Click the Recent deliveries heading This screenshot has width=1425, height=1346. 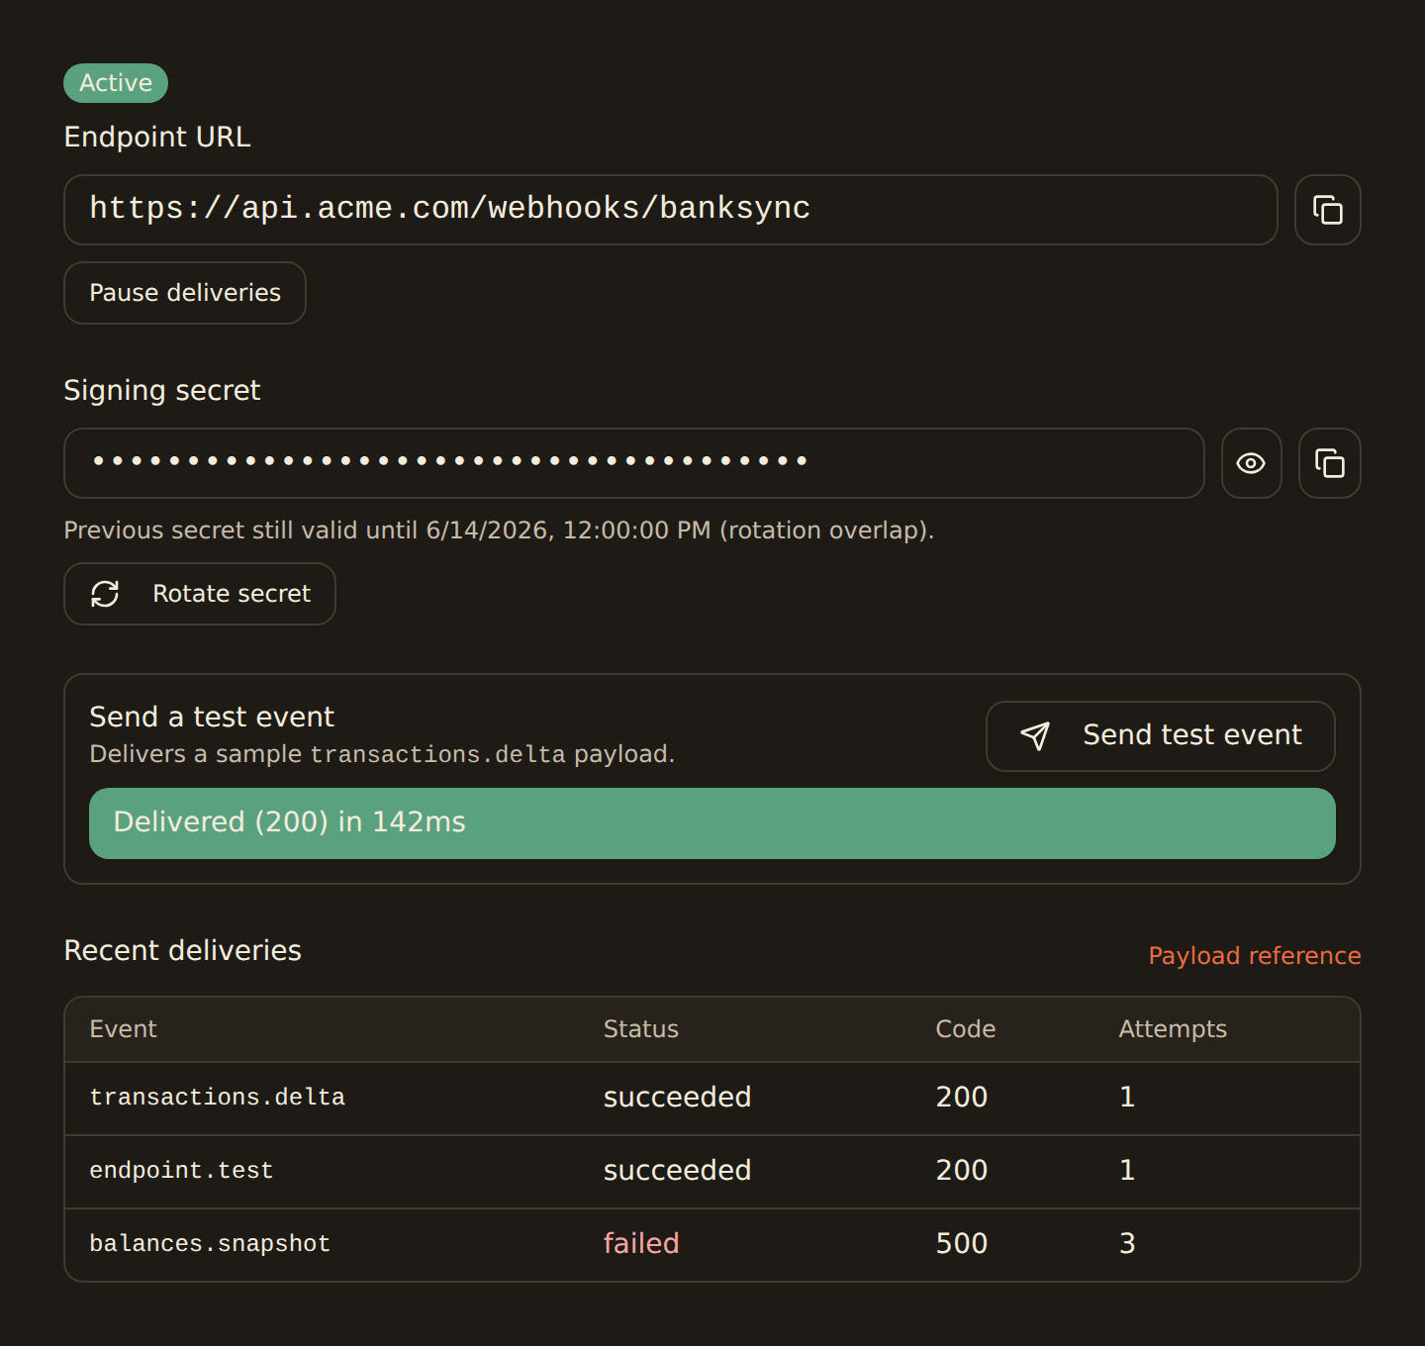coord(182,951)
